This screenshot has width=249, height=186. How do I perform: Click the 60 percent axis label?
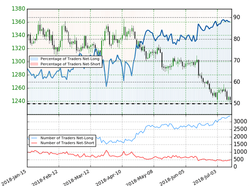click(237, 82)
